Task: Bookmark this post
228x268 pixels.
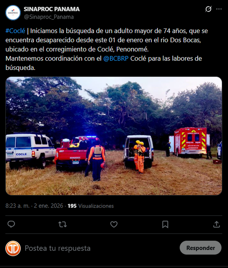Action: (165, 224)
